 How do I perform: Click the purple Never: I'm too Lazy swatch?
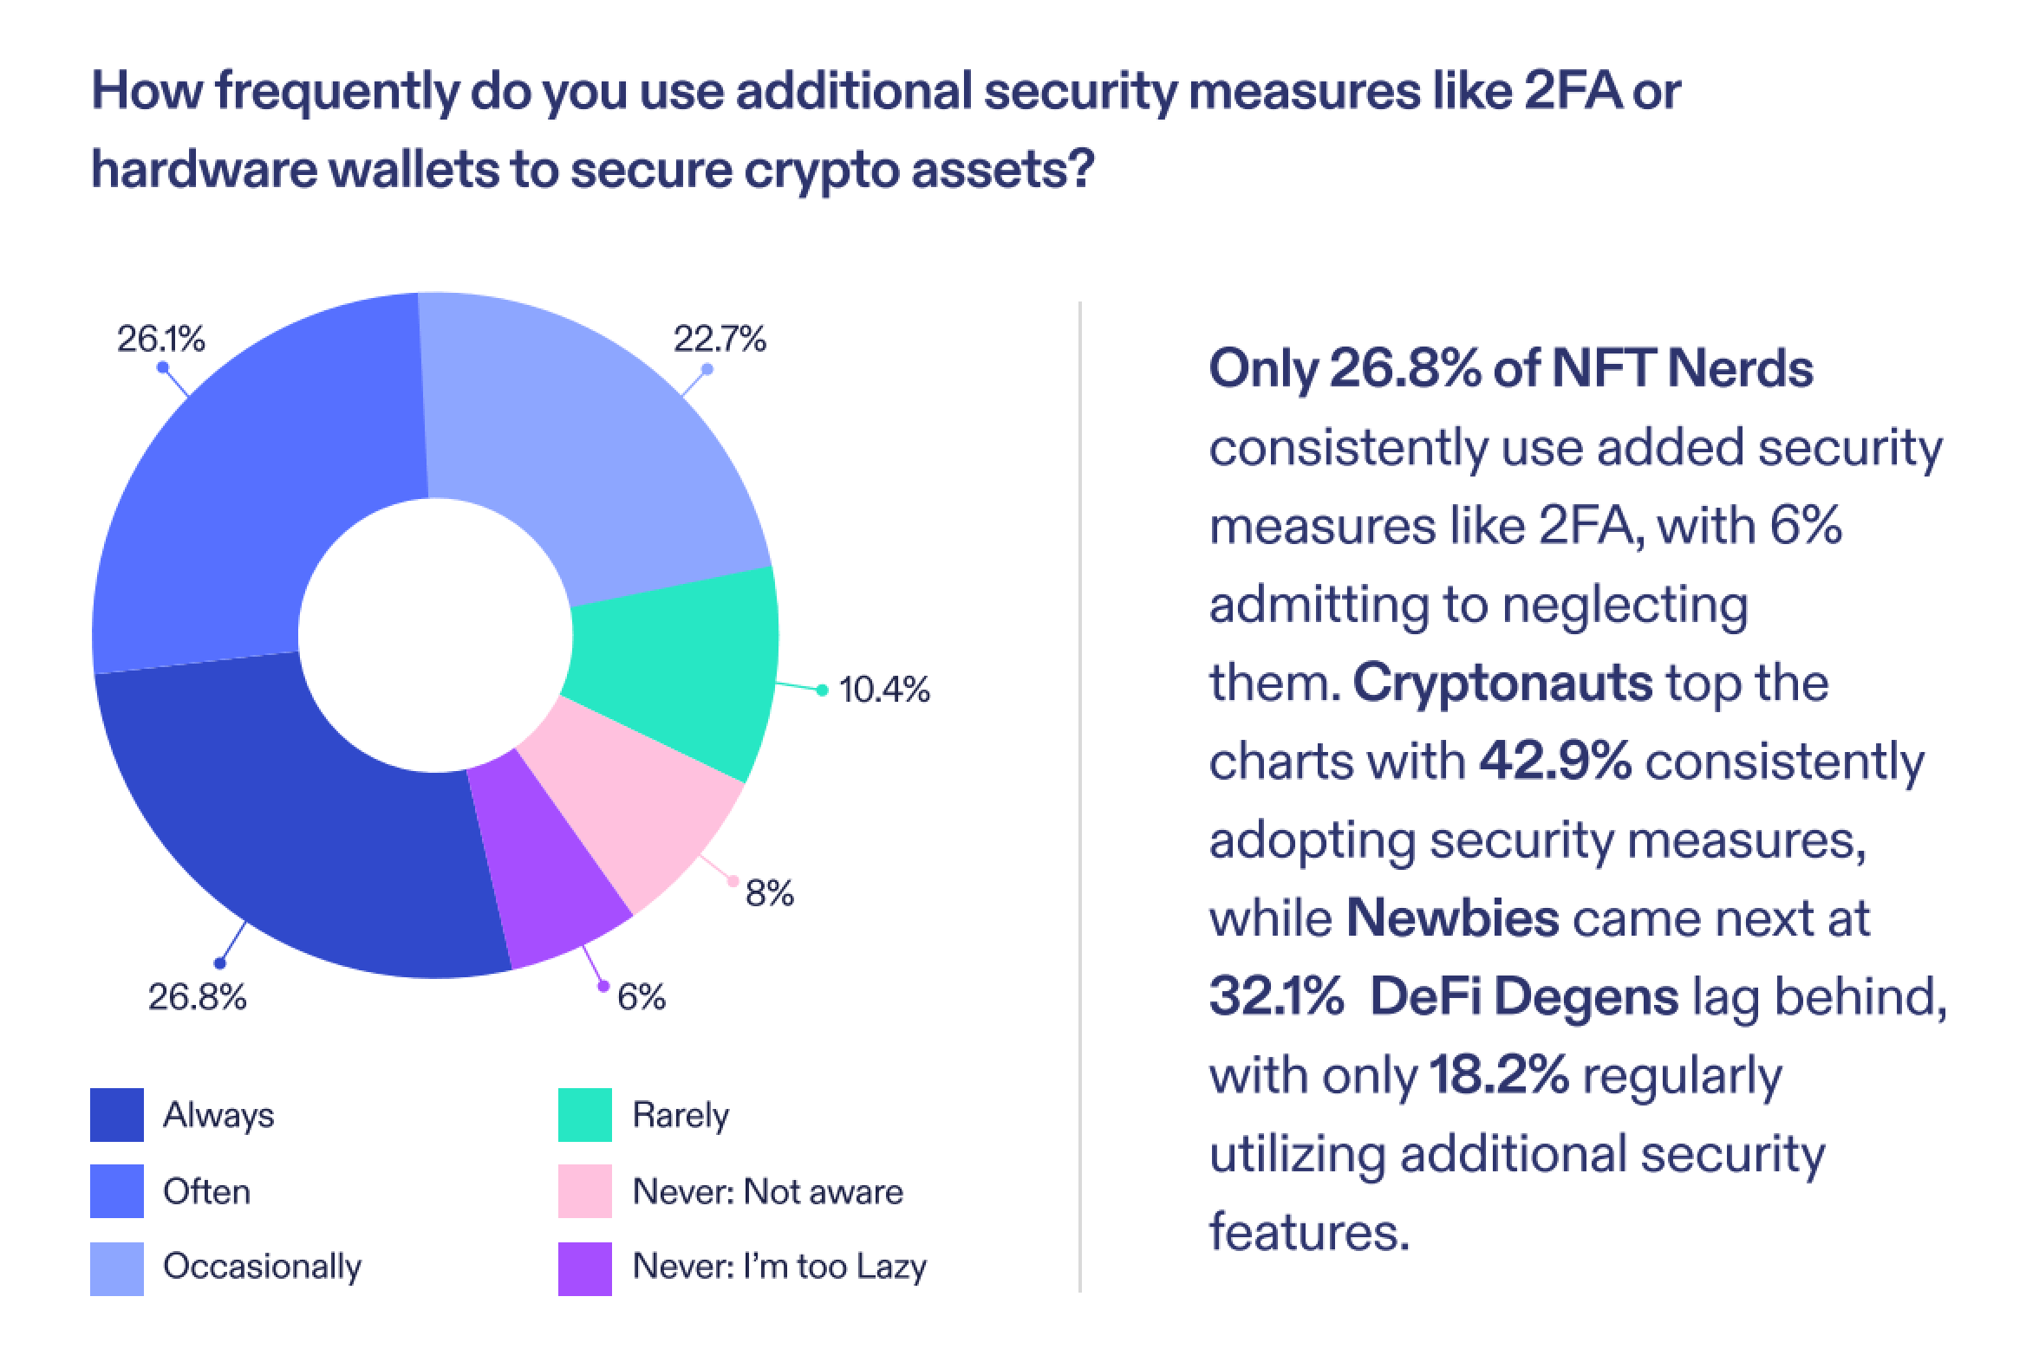point(584,1268)
